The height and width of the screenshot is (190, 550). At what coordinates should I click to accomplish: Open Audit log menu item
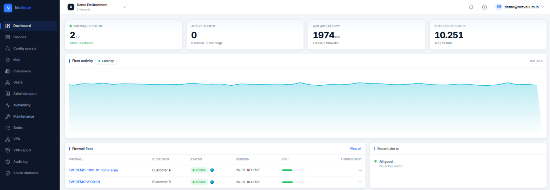(x=30, y=162)
